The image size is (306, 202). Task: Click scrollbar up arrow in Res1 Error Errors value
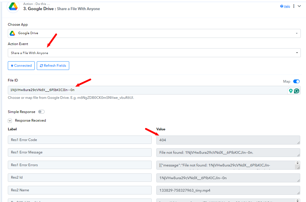pyautogui.click(x=298, y=163)
